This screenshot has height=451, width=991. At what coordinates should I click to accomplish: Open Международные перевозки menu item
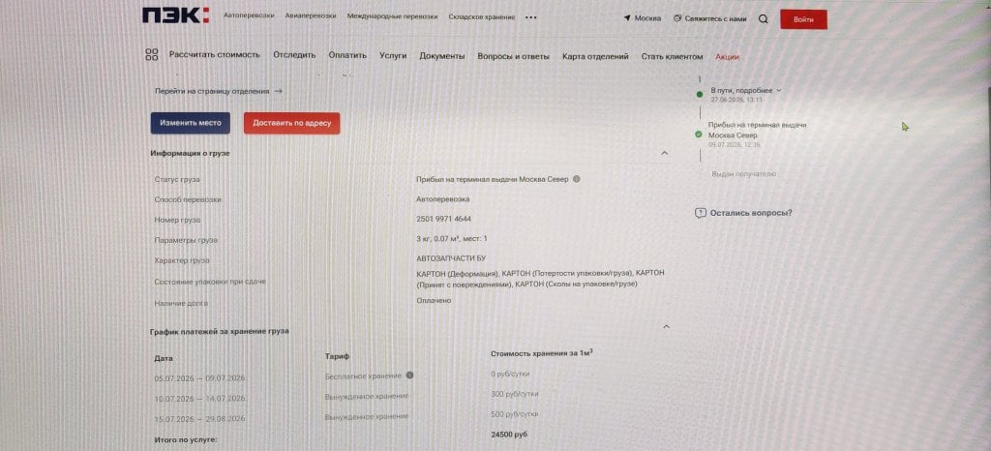pos(393,17)
